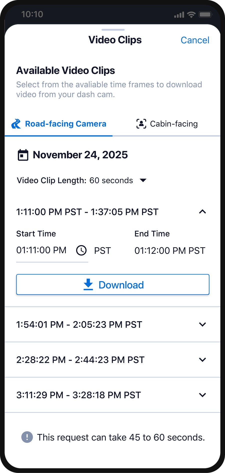The width and height of the screenshot is (225, 473).
Task: Tap the battery icon in the status bar
Action: point(205,14)
